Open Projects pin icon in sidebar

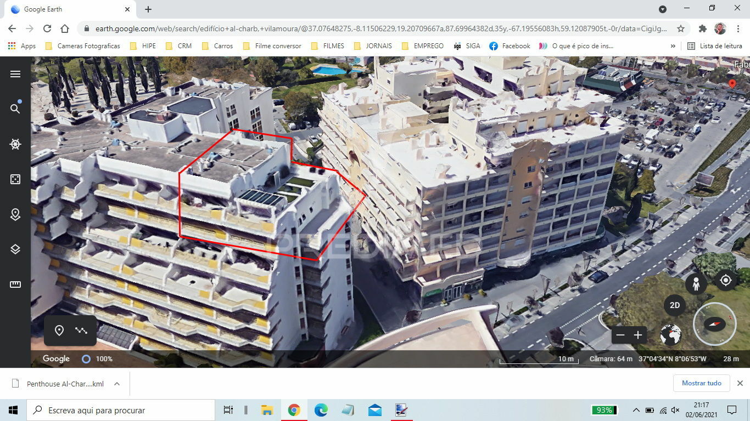coord(15,214)
